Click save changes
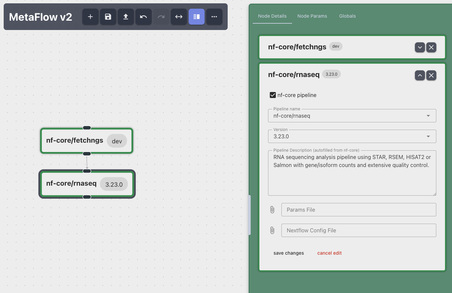This screenshot has height=293, width=452. pos(289,253)
